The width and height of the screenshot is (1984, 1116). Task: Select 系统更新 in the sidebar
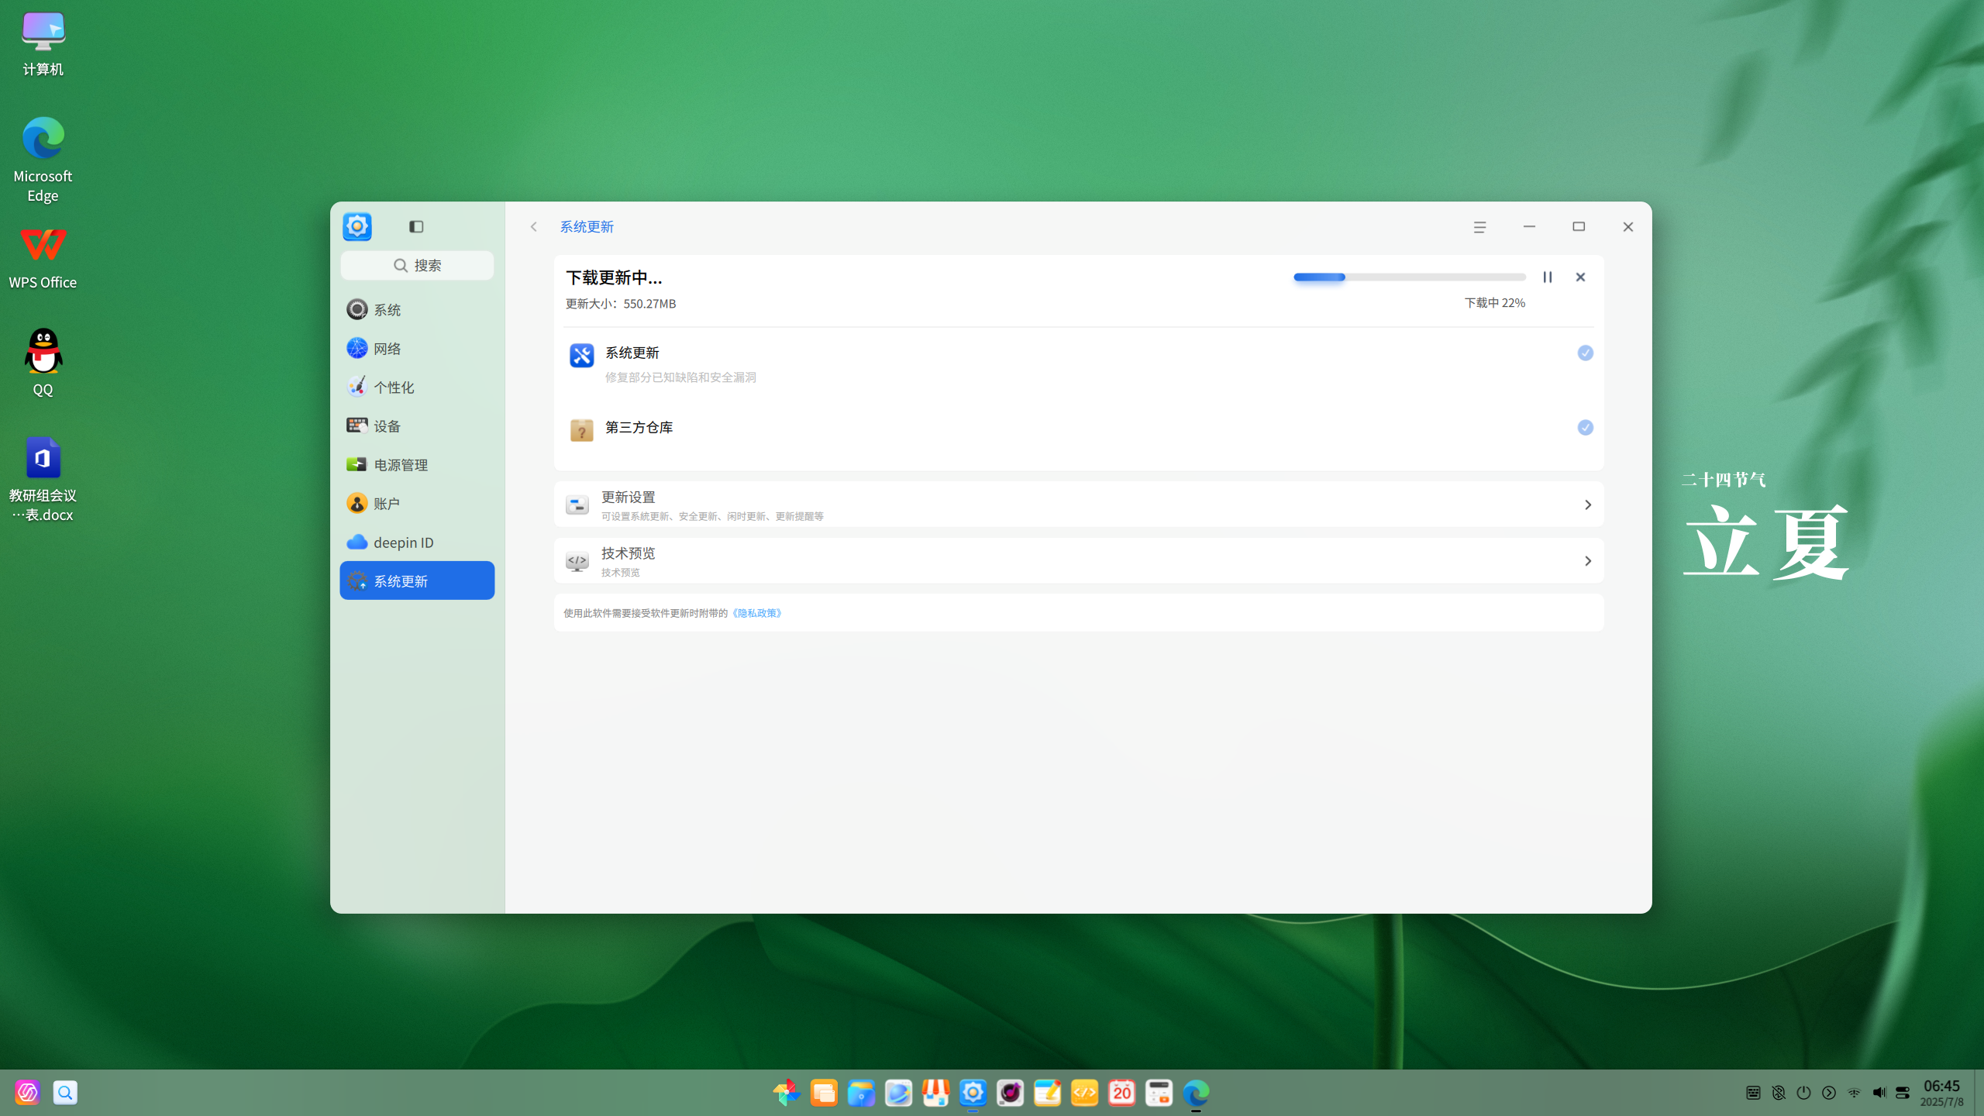tap(417, 580)
